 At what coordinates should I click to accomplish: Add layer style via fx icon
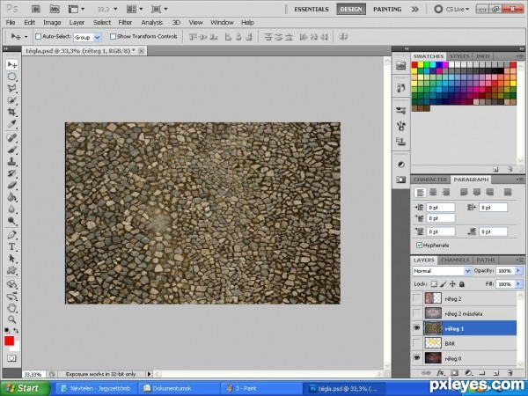(441, 373)
